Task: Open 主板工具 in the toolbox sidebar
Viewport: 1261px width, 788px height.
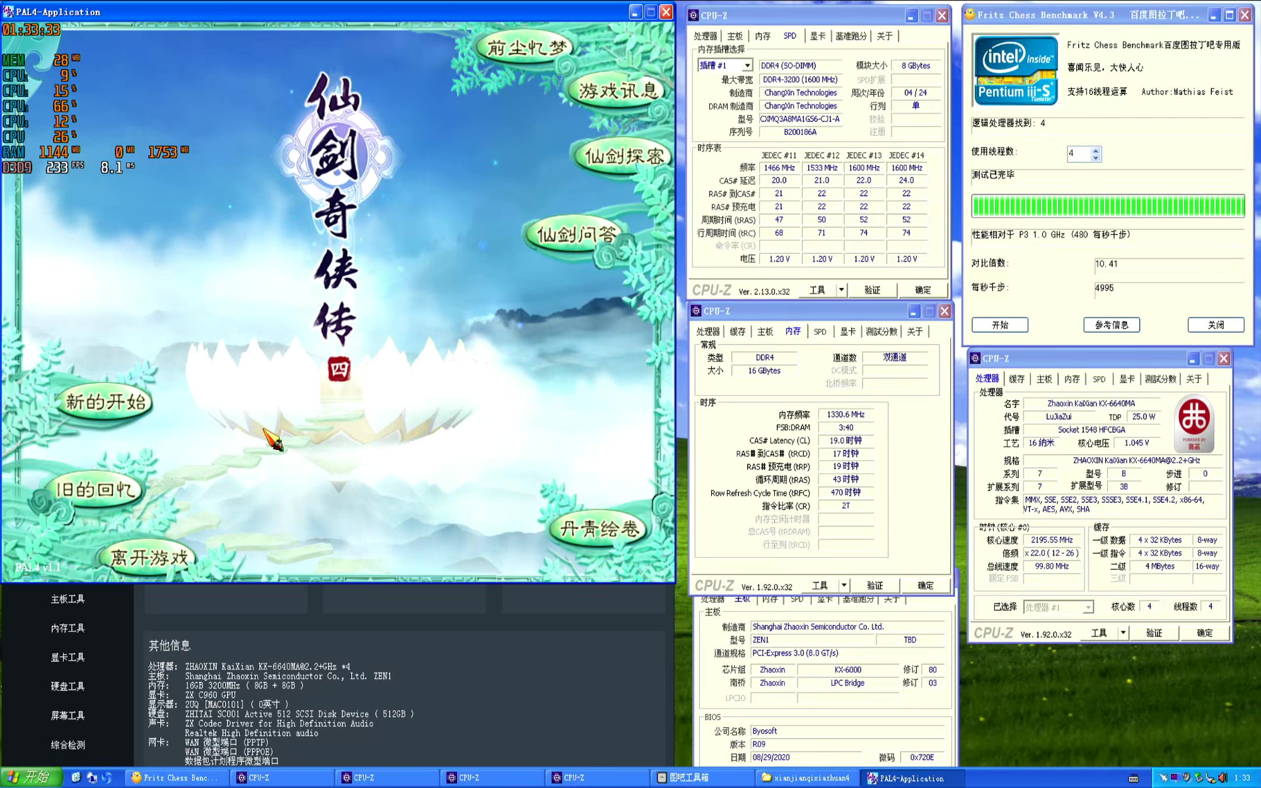Action: click(67, 599)
